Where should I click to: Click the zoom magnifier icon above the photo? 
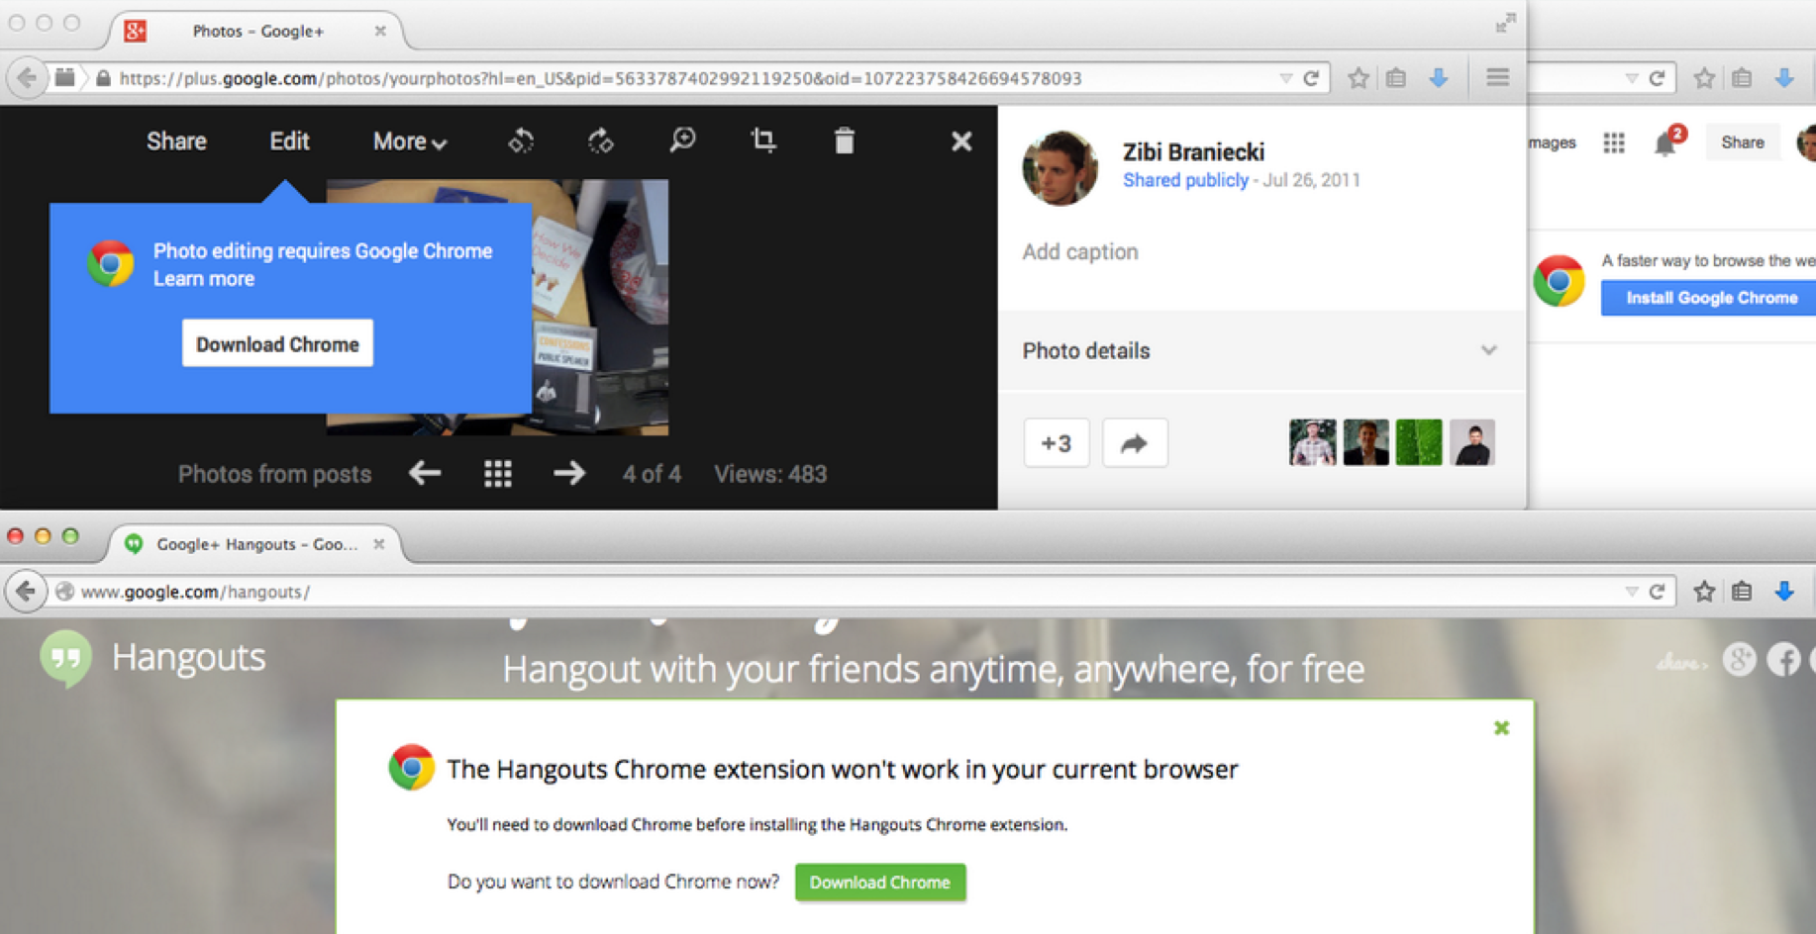click(682, 140)
